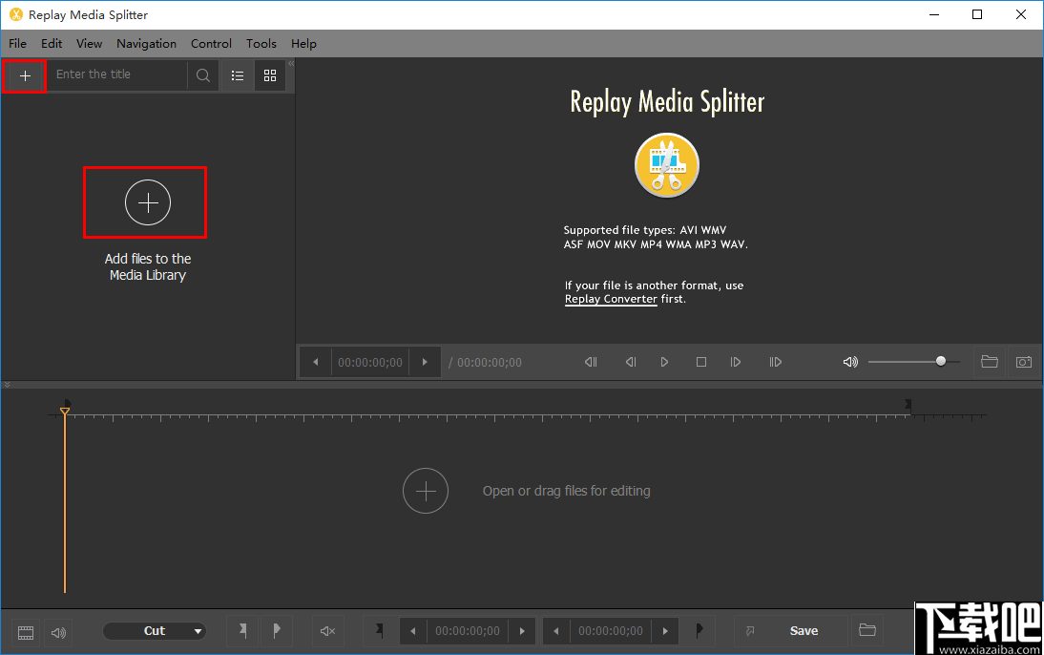1044x655 pixels.
Task: Click the next-frame stepper arrow beside the timecode
Action: point(426,361)
